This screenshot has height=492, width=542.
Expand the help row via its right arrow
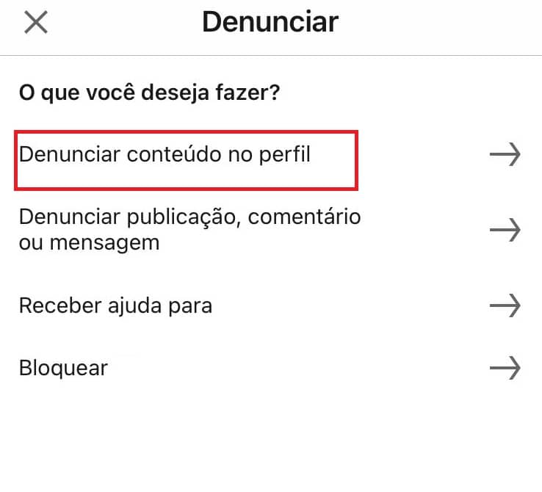[505, 305]
